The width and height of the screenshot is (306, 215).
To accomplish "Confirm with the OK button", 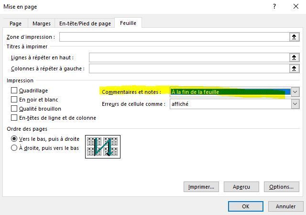I will (x=246, y=206).
